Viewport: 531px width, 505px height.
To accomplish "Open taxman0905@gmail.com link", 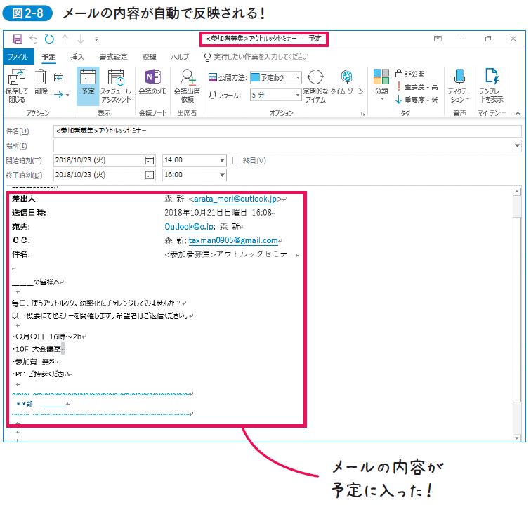I will coord(233,240).
